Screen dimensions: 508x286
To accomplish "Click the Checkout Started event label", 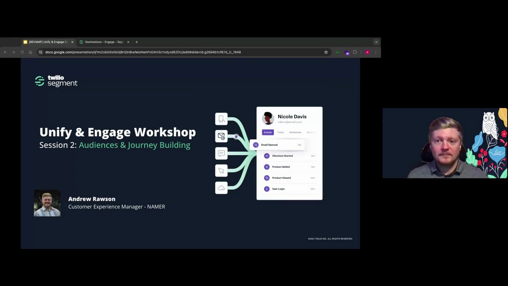I will [x=283, y=156].
